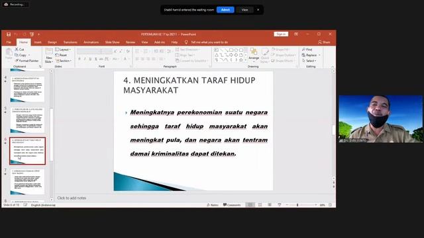This screenshot has width=424, height=238.
Task: Save the presentation from quick access toolbar
Action: click(x=9, y=34)
